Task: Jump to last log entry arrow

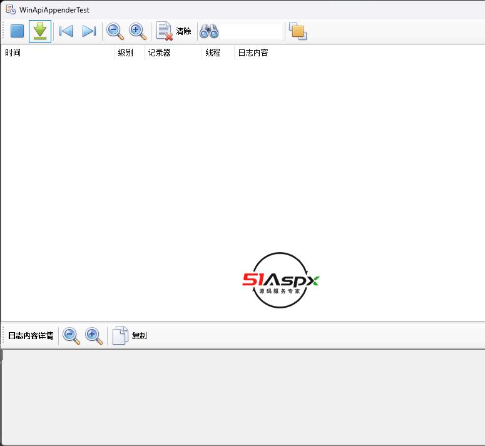Action: pos(89,31)
